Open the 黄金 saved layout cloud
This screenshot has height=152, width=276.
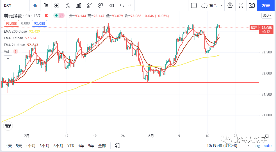(209, 5)
